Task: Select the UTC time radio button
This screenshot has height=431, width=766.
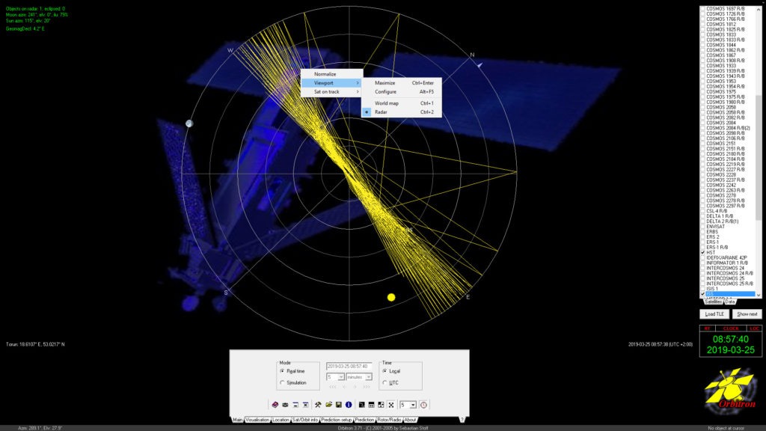Action: 384,382
